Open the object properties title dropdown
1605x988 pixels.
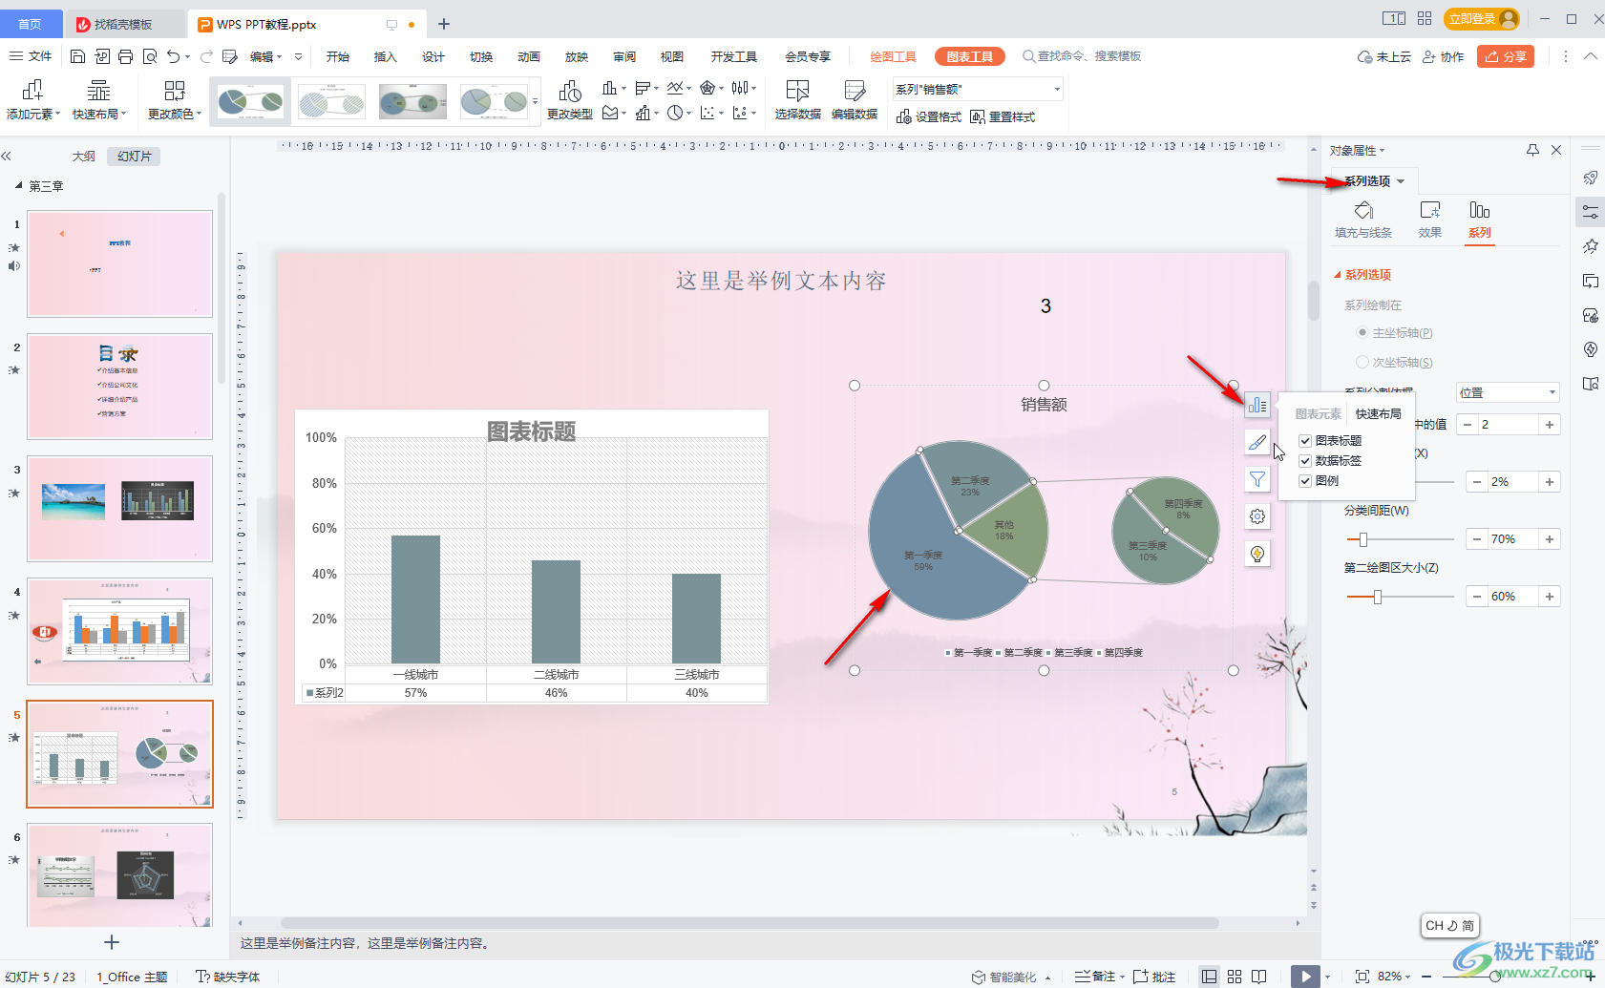(1357, 151)
